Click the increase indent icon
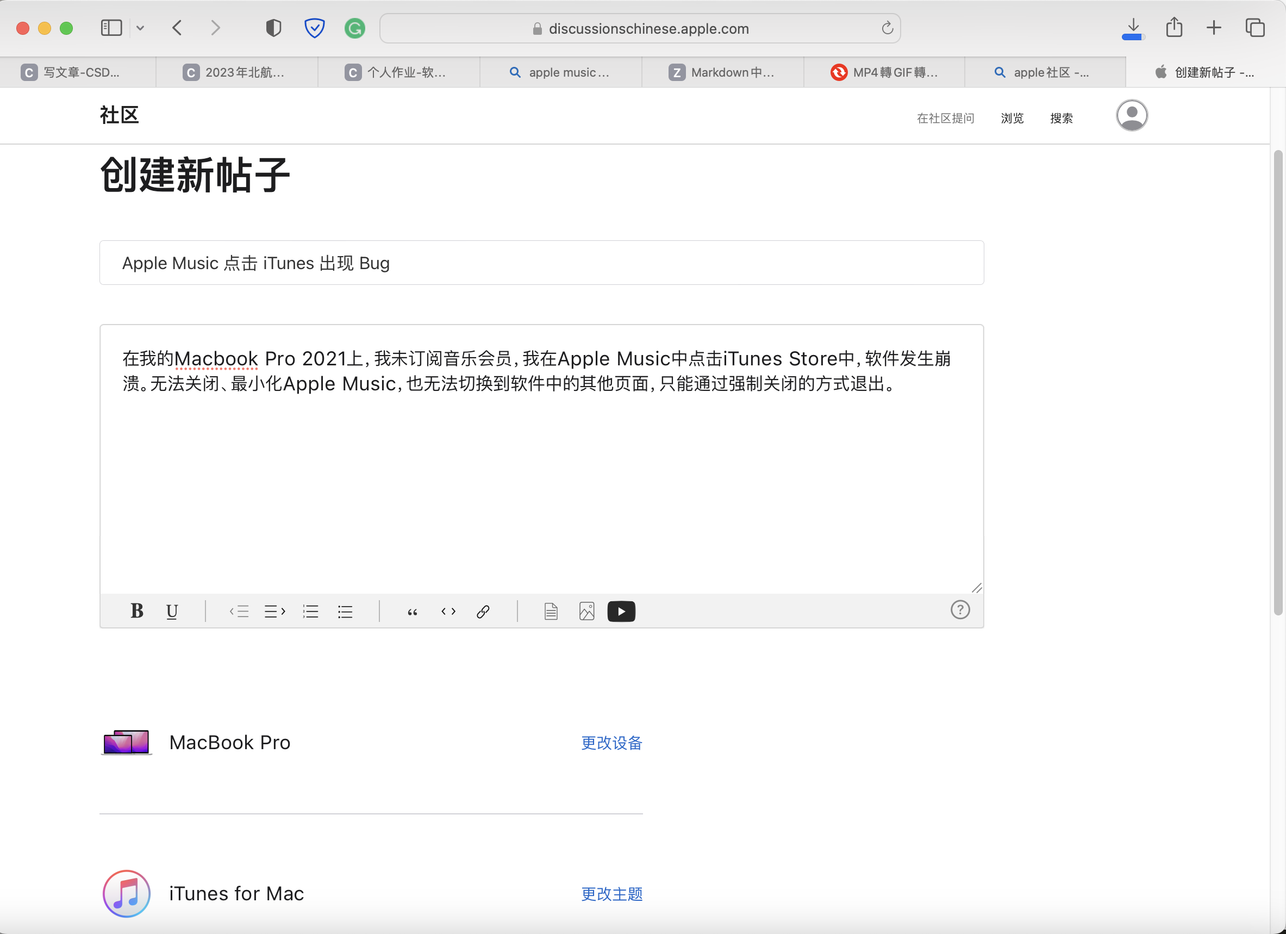Viewport: 1286px width, 934px height. pyautogui.click(x=275, y=611)
